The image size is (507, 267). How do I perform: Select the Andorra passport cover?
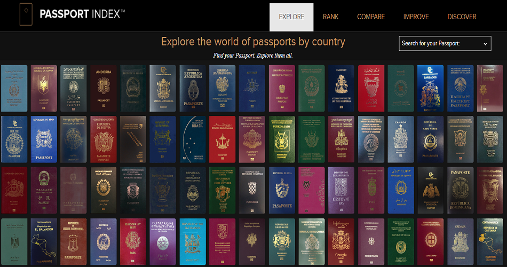click(104, 88)
